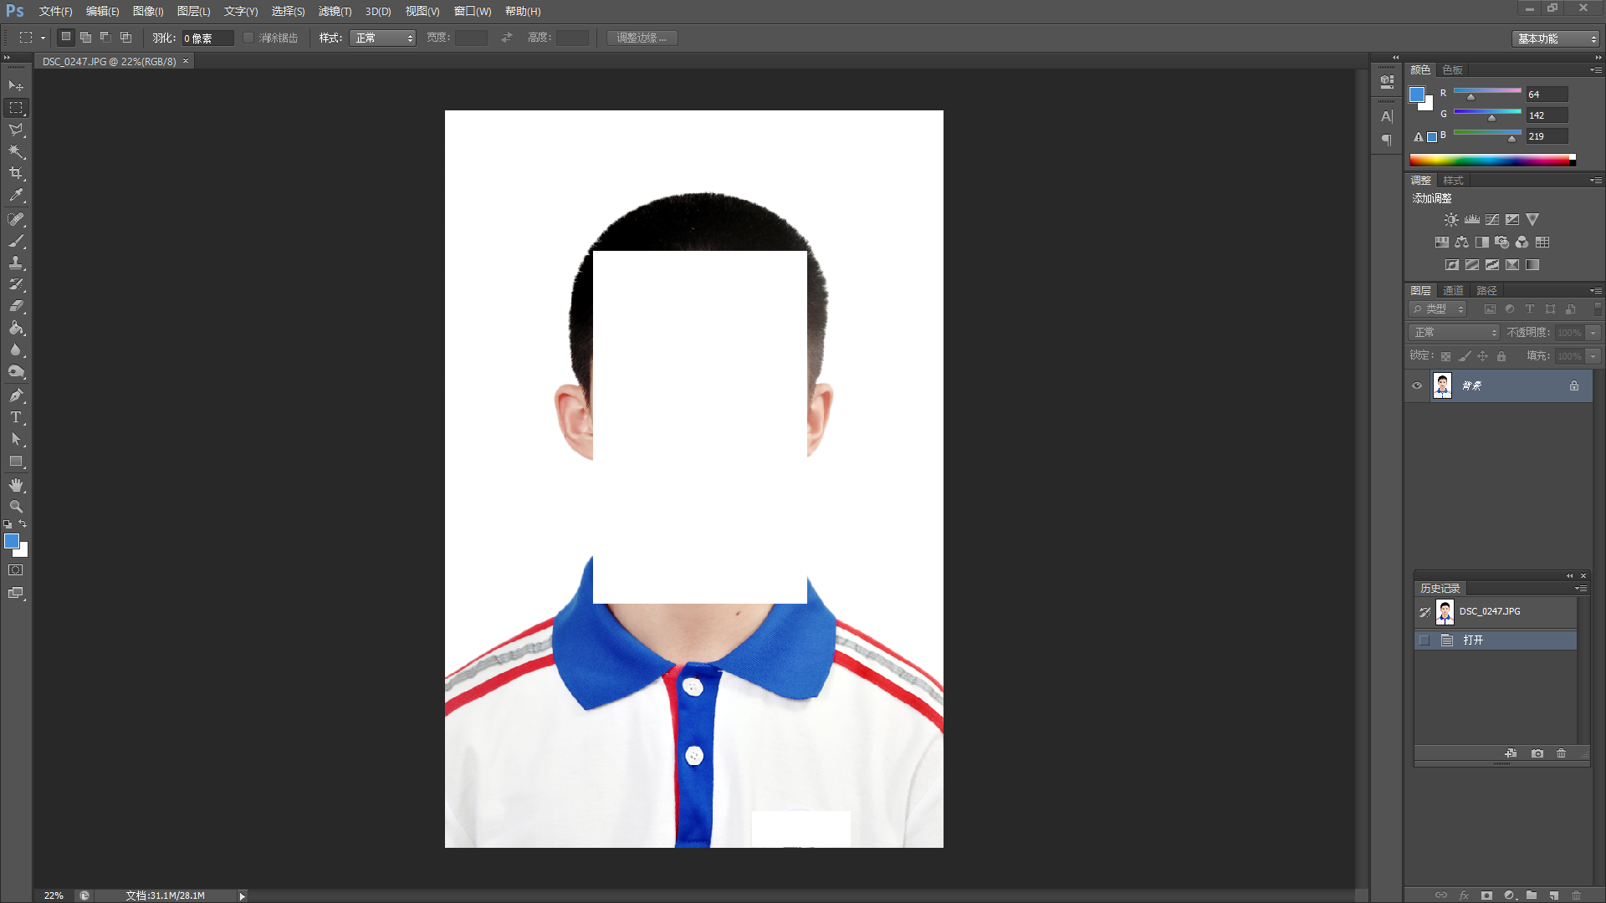The image size is (1606, 903).
Task: Select the Horizontal Type tool
Action: click(x=16, y=417)
